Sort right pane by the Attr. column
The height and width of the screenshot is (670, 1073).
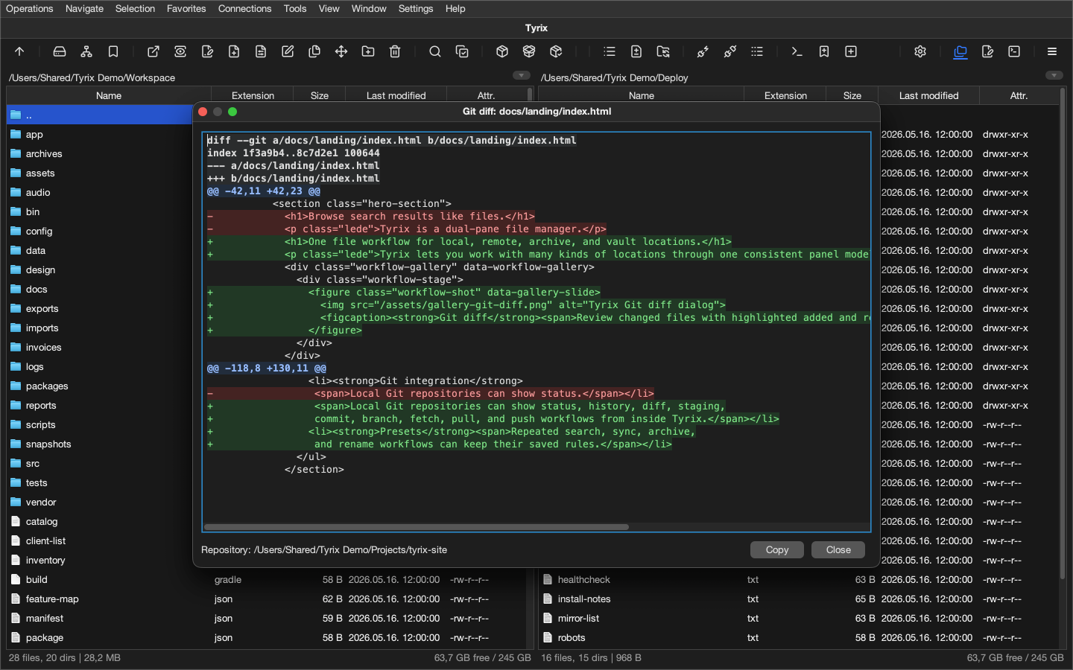(x=1019, y=95)
